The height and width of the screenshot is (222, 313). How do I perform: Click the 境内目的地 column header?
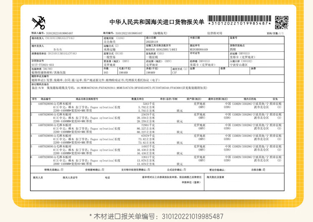point(250,99)
